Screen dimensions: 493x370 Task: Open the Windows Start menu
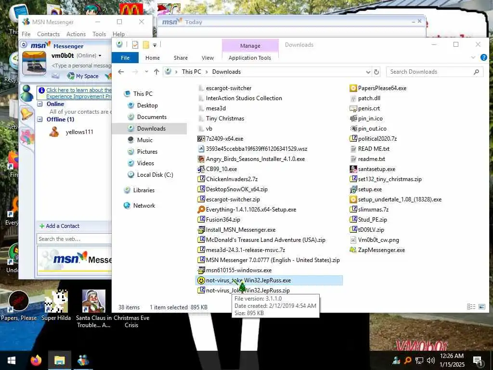[12, 360]
